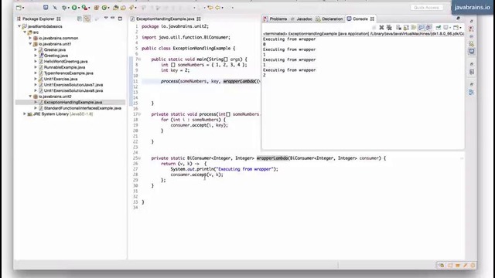Click the Debug bug icon in the toolbar
Screen dimensions: 495x278
pos(64,8)
